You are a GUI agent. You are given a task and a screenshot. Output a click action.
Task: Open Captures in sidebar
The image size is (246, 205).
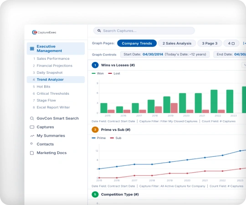(45, 127)
